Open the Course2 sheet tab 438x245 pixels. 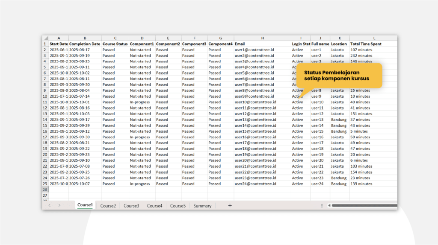coord(108,206)
